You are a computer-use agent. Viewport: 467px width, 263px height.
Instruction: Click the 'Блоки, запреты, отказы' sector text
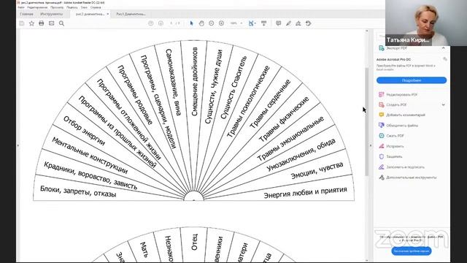pos(78,191)
